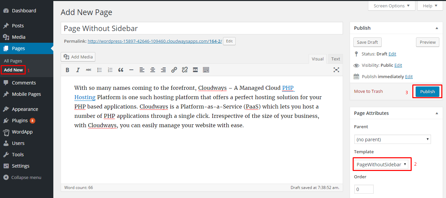Align text left
446x198 pixels.
[142, 70]
